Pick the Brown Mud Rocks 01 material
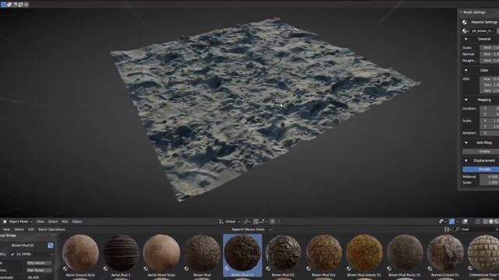The image size is (499, 280). (x=405, y=253)
